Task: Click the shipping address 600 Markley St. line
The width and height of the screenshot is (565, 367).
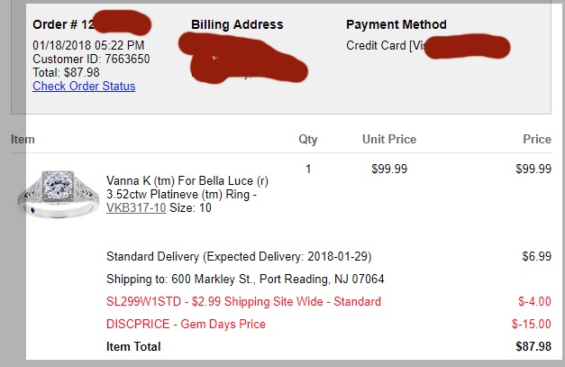Action: click(245, 279)
